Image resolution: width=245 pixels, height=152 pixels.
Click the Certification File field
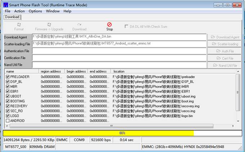pyautogui.click(x=119, y=58)
